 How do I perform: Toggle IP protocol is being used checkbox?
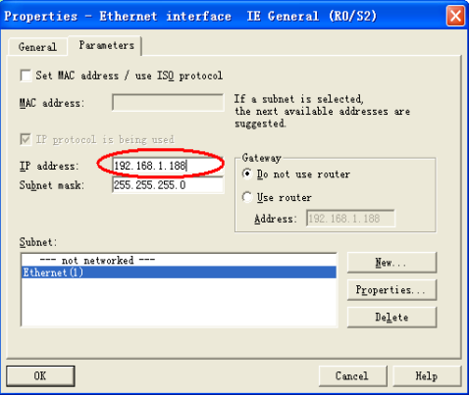click(26, 139)
